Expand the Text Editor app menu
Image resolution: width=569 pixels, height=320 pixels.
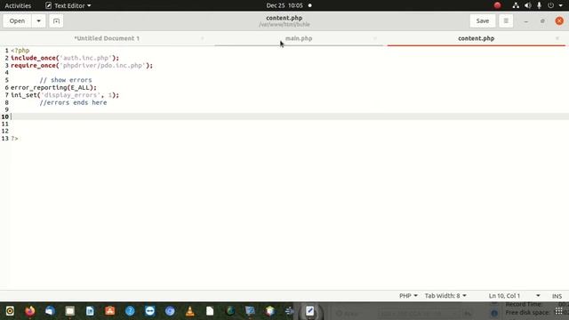pos(68,5)
